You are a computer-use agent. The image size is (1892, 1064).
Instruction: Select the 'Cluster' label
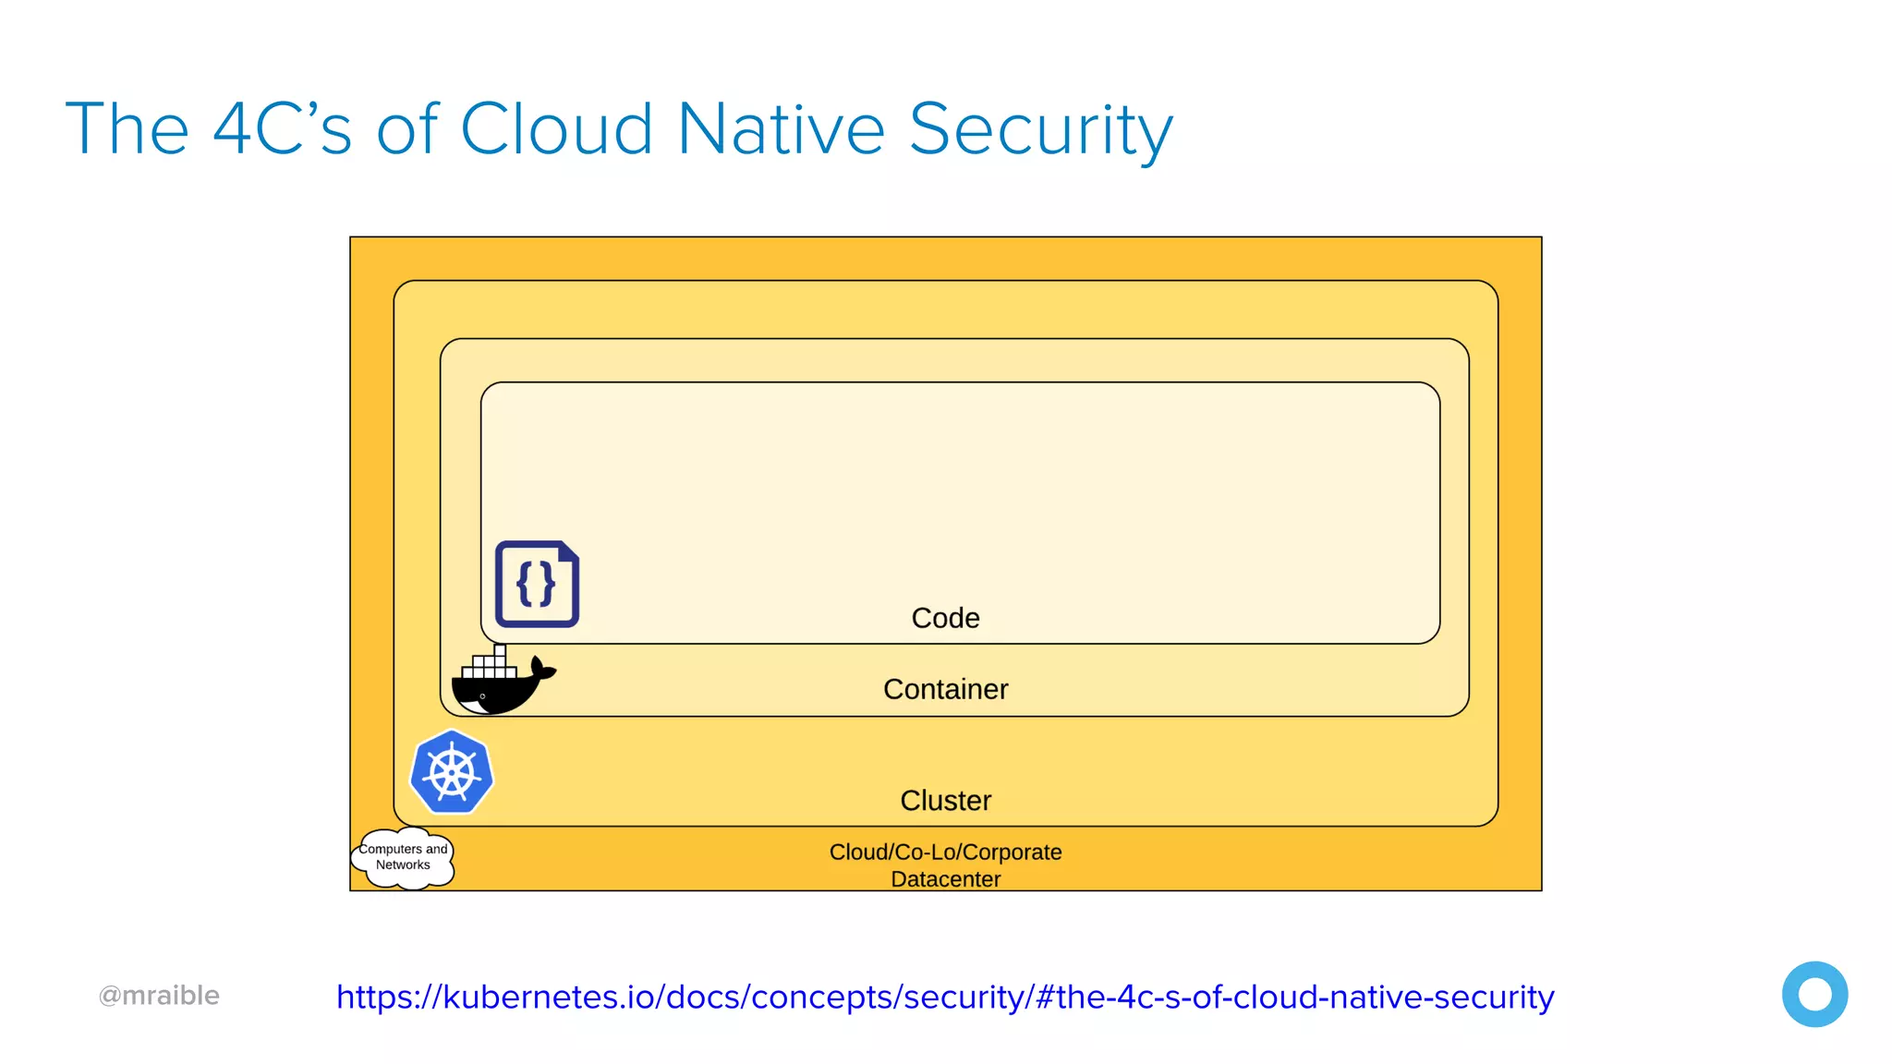coord(945,800)
